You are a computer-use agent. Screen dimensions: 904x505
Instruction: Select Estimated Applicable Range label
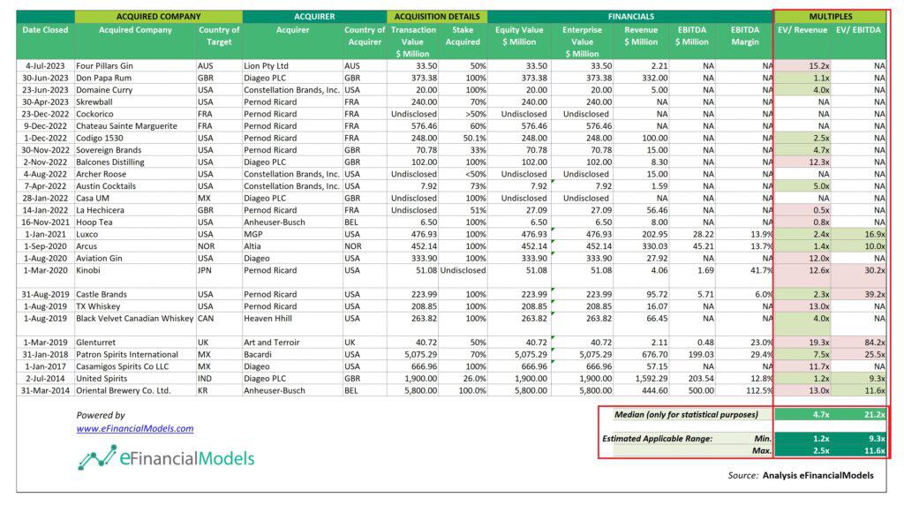[657, 439]
